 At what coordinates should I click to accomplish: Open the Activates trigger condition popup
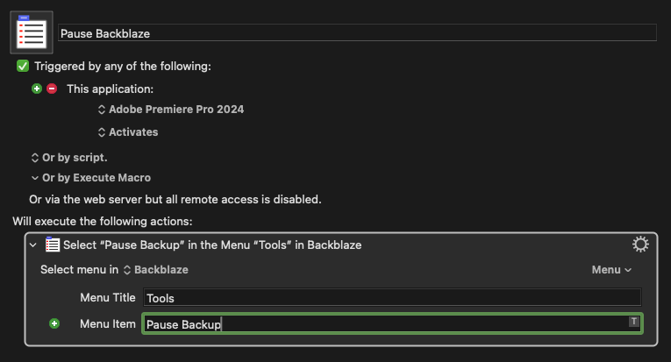pyautogui.click(x=128, y=131)
